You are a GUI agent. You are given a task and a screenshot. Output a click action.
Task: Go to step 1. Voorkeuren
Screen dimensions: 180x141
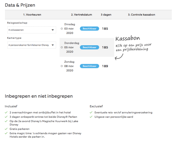click(x=32, y=15)
